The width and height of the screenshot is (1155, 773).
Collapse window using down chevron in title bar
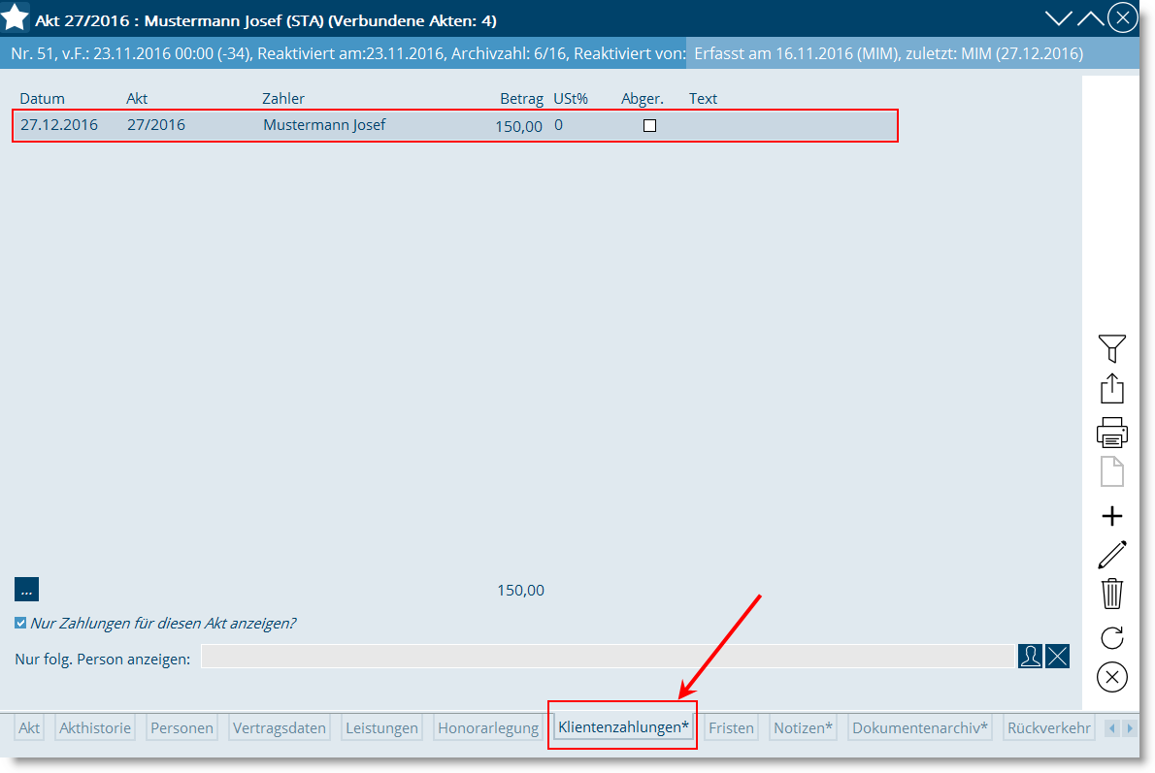[1059, 18]
